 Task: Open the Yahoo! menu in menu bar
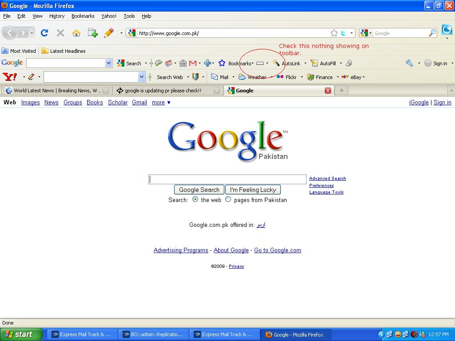click(x=109, y=16)
